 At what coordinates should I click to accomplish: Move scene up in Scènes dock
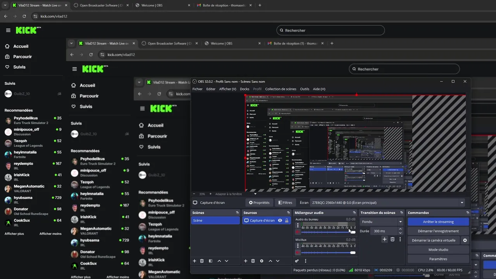click(219, 261)
